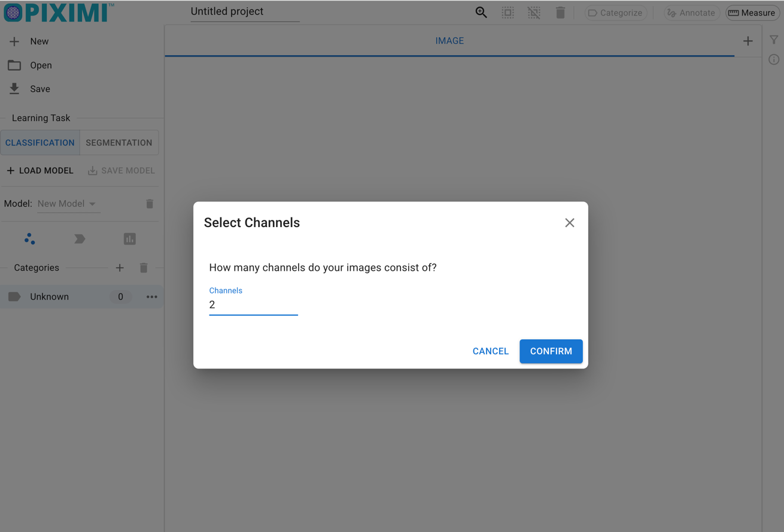Click the Annotate chip button
784x532 pixels.
(691, 13)
